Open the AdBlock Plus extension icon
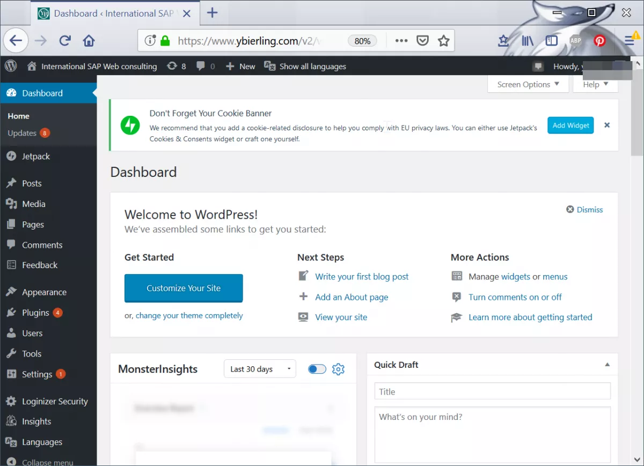 click(575, 41)
